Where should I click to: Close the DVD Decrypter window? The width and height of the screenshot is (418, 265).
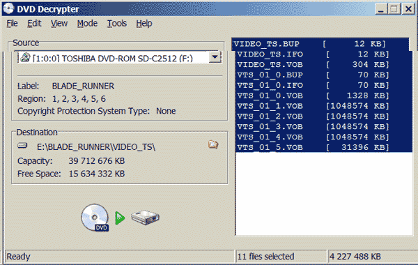pyautogui.click(x=408, y=9)
